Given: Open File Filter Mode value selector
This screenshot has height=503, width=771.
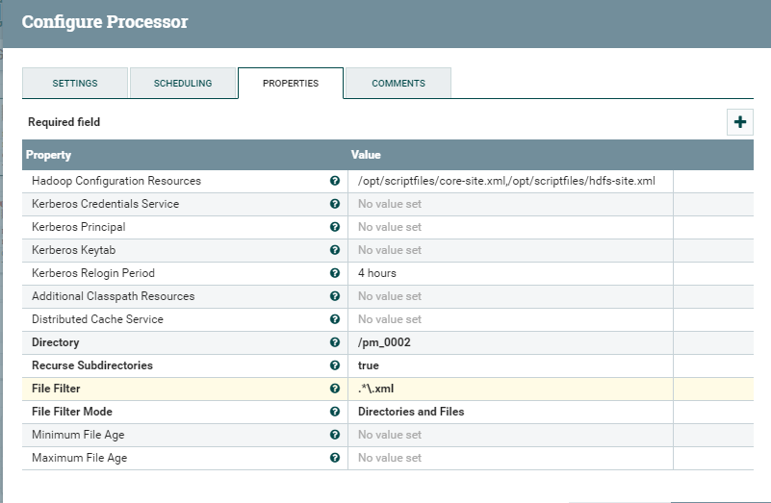Looking at the screenshot, I should point(510,412).
